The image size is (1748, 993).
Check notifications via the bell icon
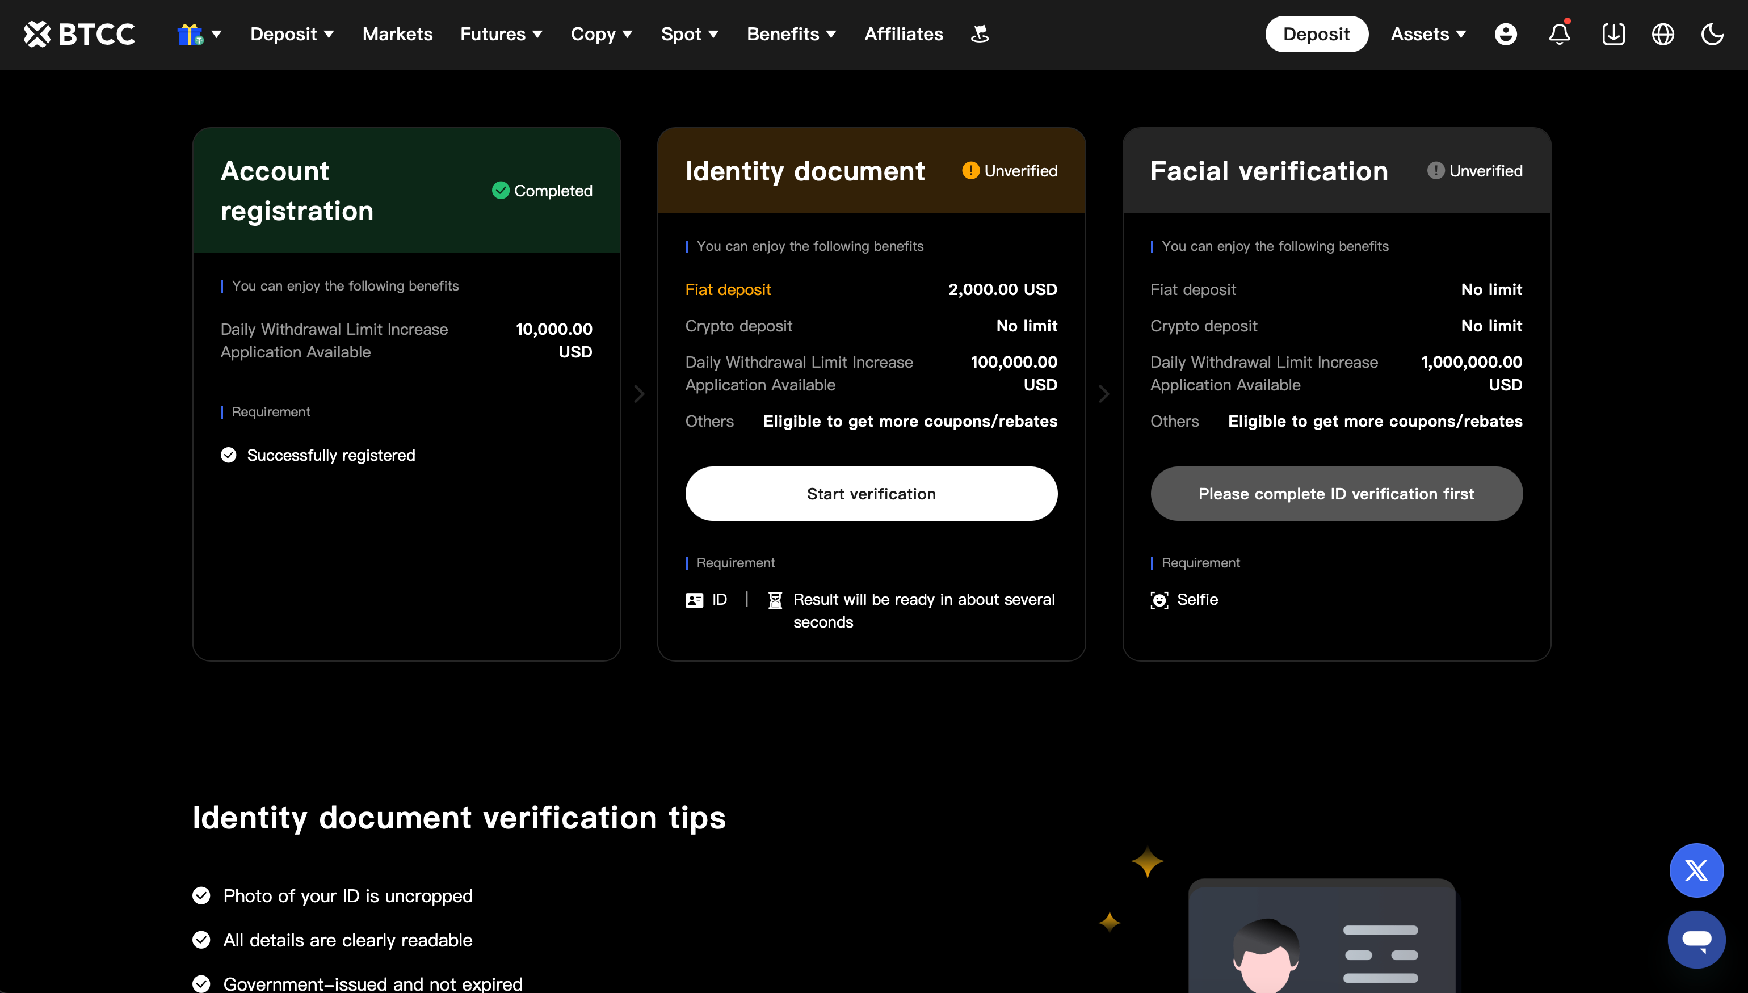click(1558, 33)
